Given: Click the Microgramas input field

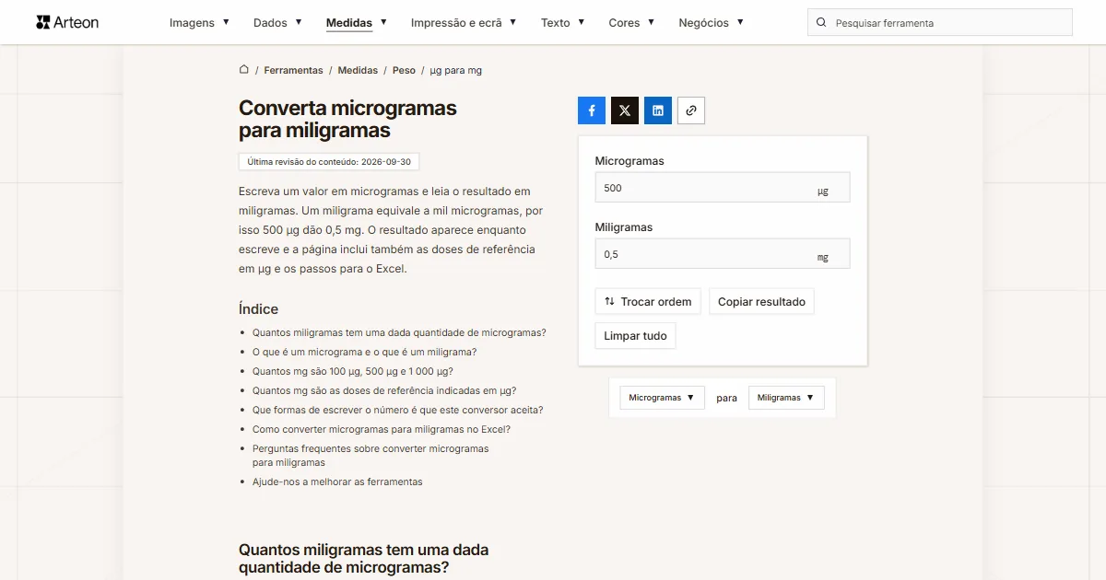Looking at the screenshot, I should [x=723, y=188].
